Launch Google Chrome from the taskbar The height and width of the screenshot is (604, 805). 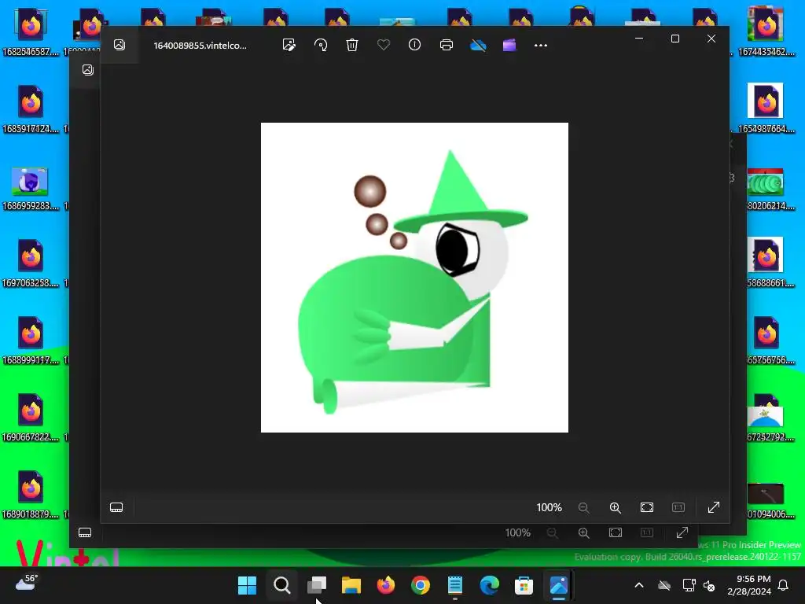click(x=421, y=585)
